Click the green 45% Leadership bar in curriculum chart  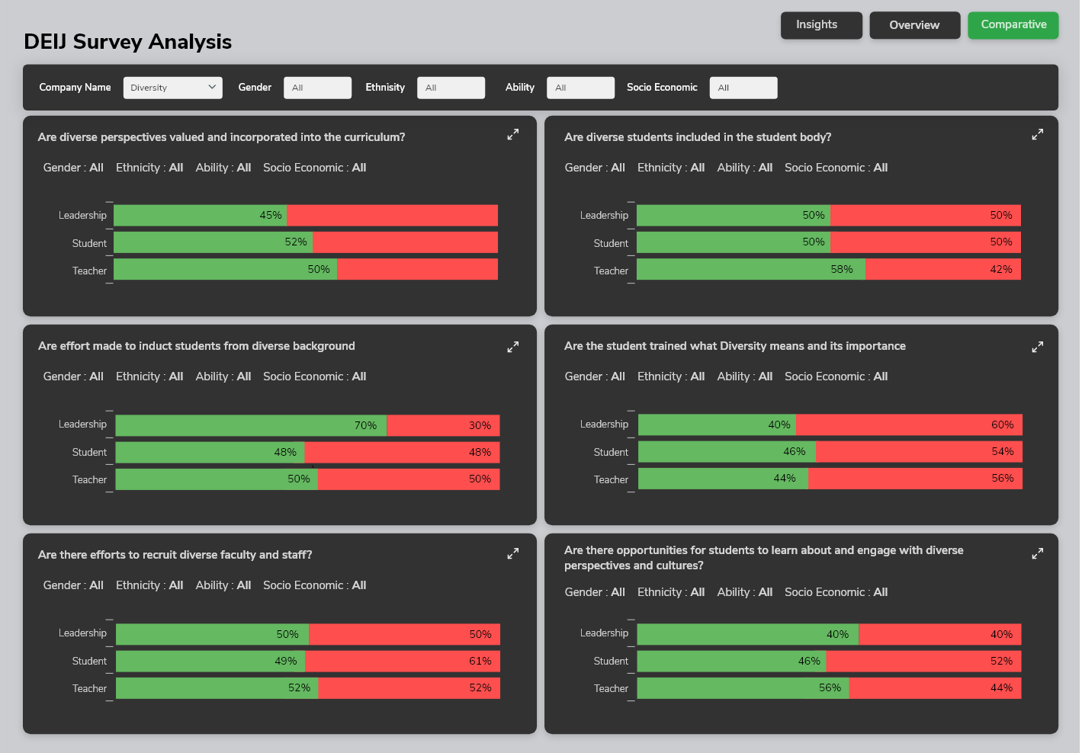click(x=201, y=216)
